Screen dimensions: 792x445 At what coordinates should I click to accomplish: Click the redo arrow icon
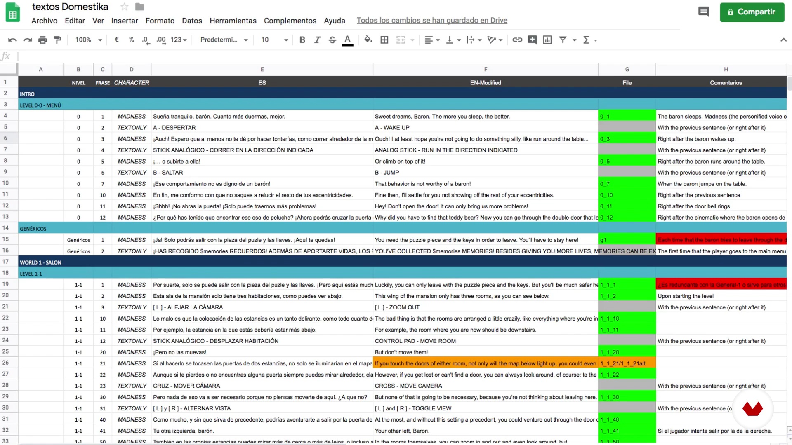(x=28, y=40)
